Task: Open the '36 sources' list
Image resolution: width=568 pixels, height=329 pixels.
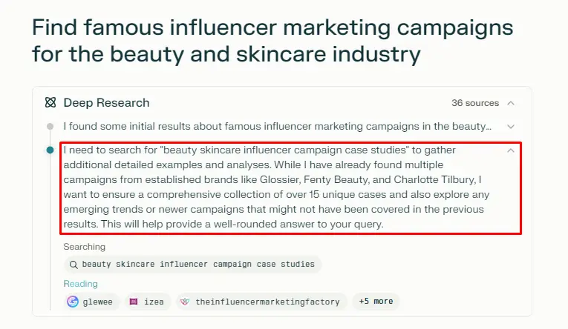Action: [x=475, y=103]
